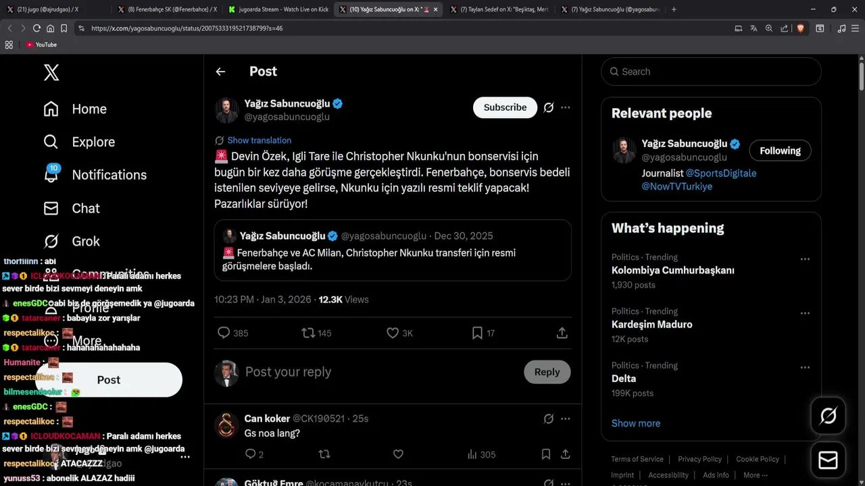This screenshot has height=486, width=865.
Task: Reload the page
Action: click(36, 28)
